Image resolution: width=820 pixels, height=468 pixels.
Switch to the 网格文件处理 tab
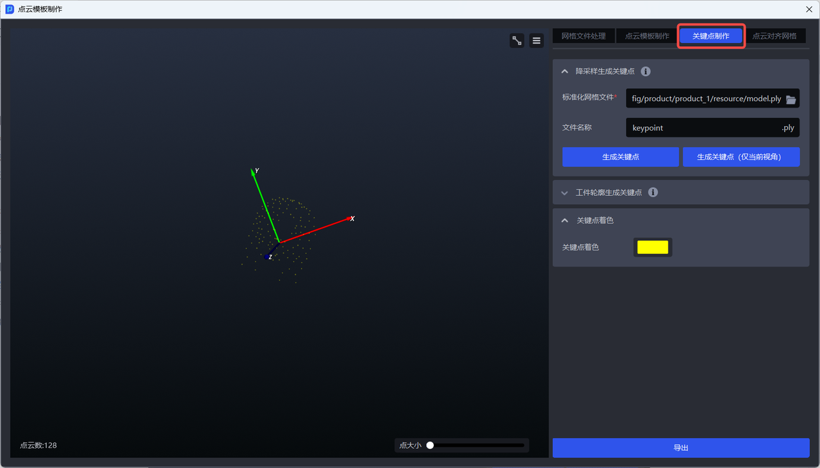[x=583, y=36]
